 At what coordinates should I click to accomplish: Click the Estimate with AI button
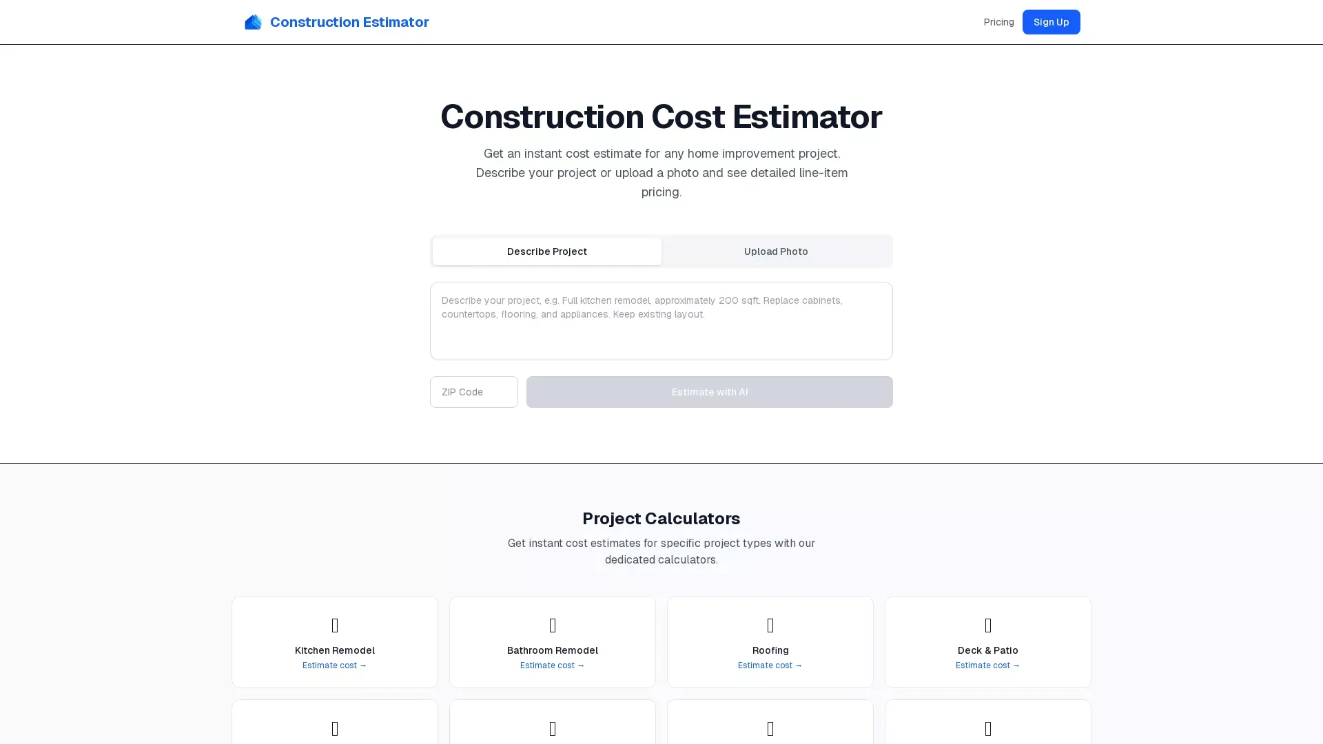click(710, 392)
